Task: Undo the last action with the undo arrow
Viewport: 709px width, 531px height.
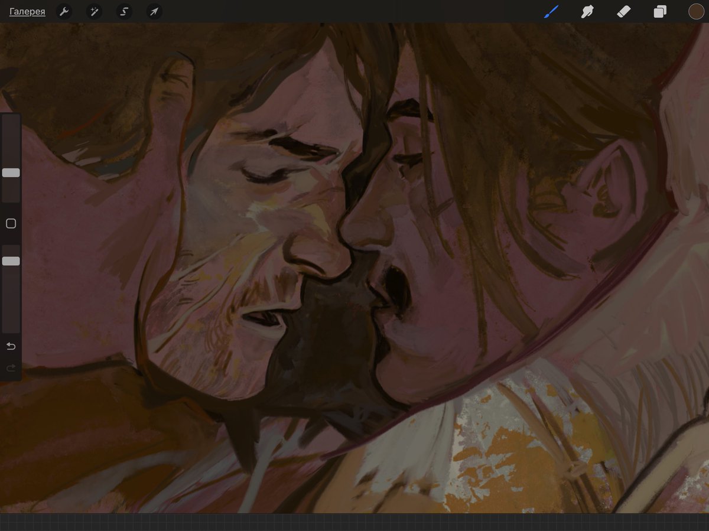Action: [x=11, y=346]
